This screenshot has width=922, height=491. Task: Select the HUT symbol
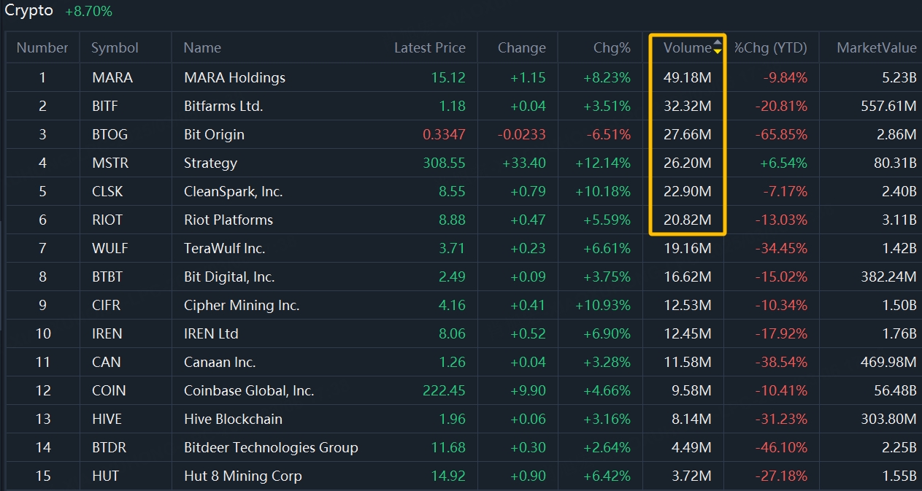pyautogui.click(x=105, y=476)
